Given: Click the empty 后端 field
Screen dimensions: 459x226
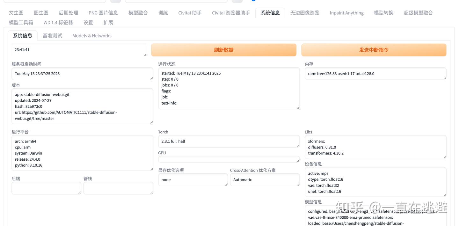Looking at the screenshot, I should point(46,188).
